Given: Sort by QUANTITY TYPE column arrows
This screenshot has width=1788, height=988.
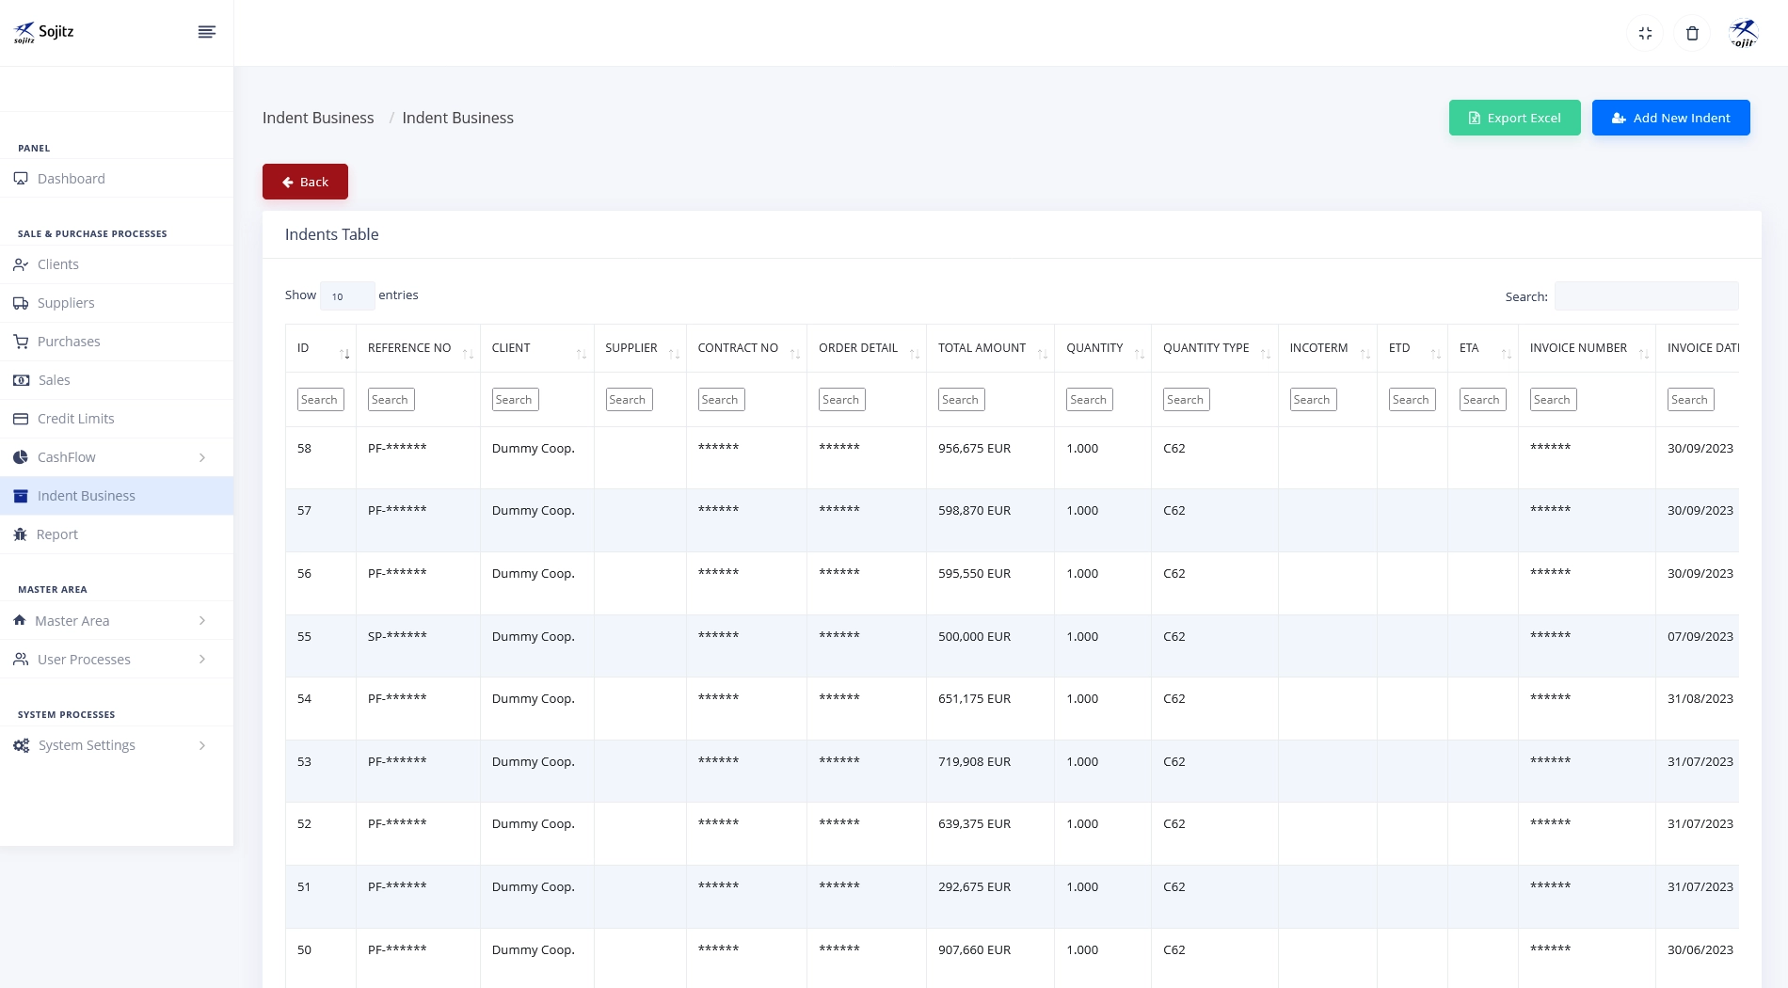Looking at the screenshot, I should click(x=1266, y=354).
